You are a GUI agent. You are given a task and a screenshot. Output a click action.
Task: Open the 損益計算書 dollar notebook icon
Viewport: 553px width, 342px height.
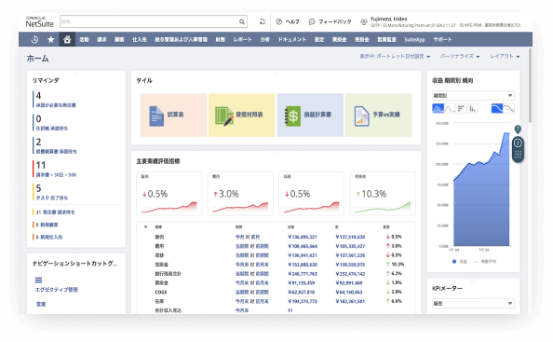click(292, 116)
